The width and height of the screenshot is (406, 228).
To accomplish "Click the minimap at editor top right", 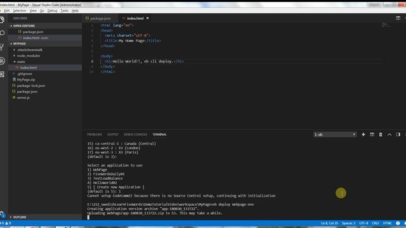I will [386, 25].
